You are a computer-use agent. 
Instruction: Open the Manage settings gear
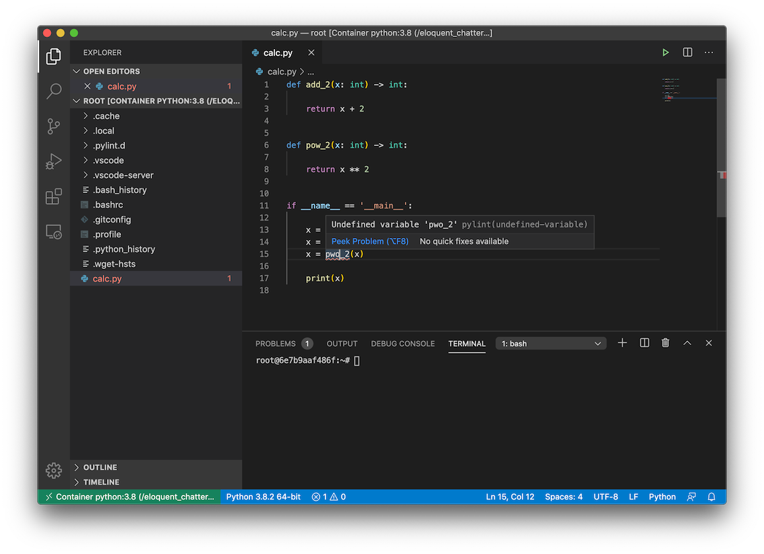point(53,471)
